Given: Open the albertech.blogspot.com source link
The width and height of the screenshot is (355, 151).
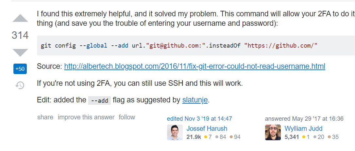Looking at the screenshot, I should [x=195, y=67].
